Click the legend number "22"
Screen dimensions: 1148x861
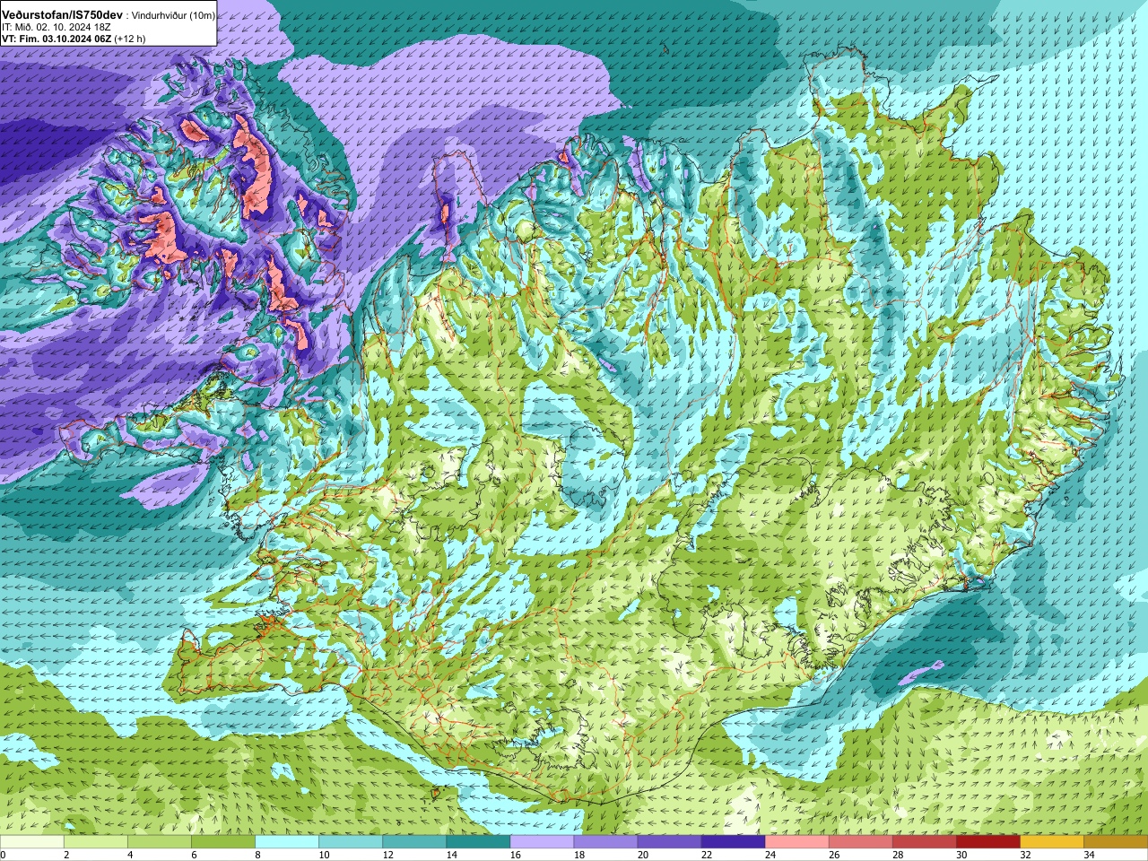(x=707, y=855)
